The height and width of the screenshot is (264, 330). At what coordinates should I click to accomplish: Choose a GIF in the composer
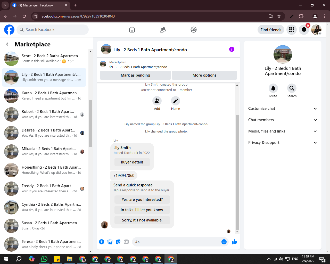coord(126,242)
